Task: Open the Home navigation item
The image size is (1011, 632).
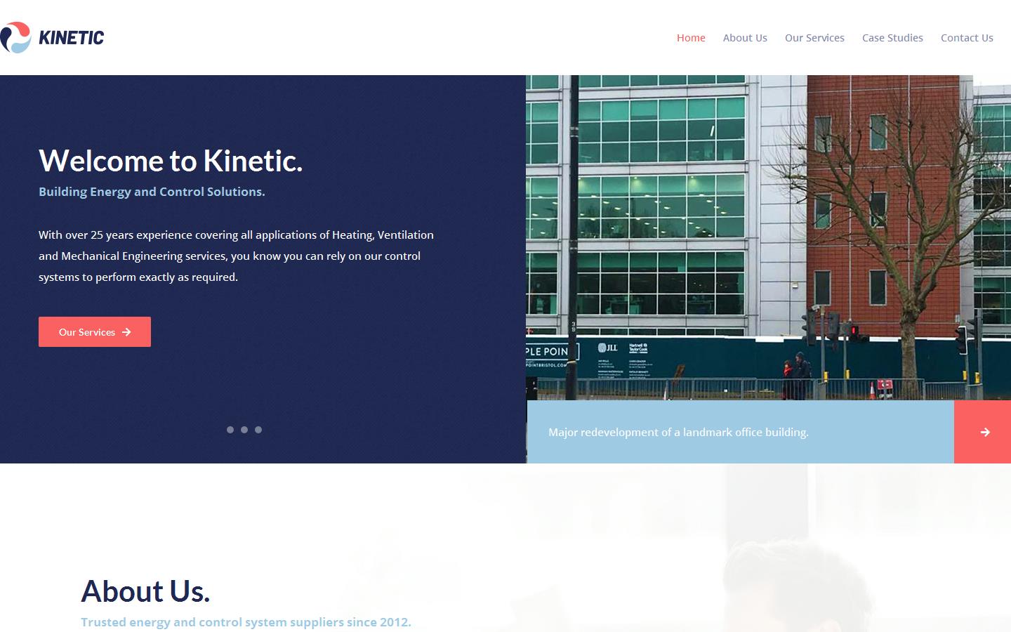Action: [691, 38]
